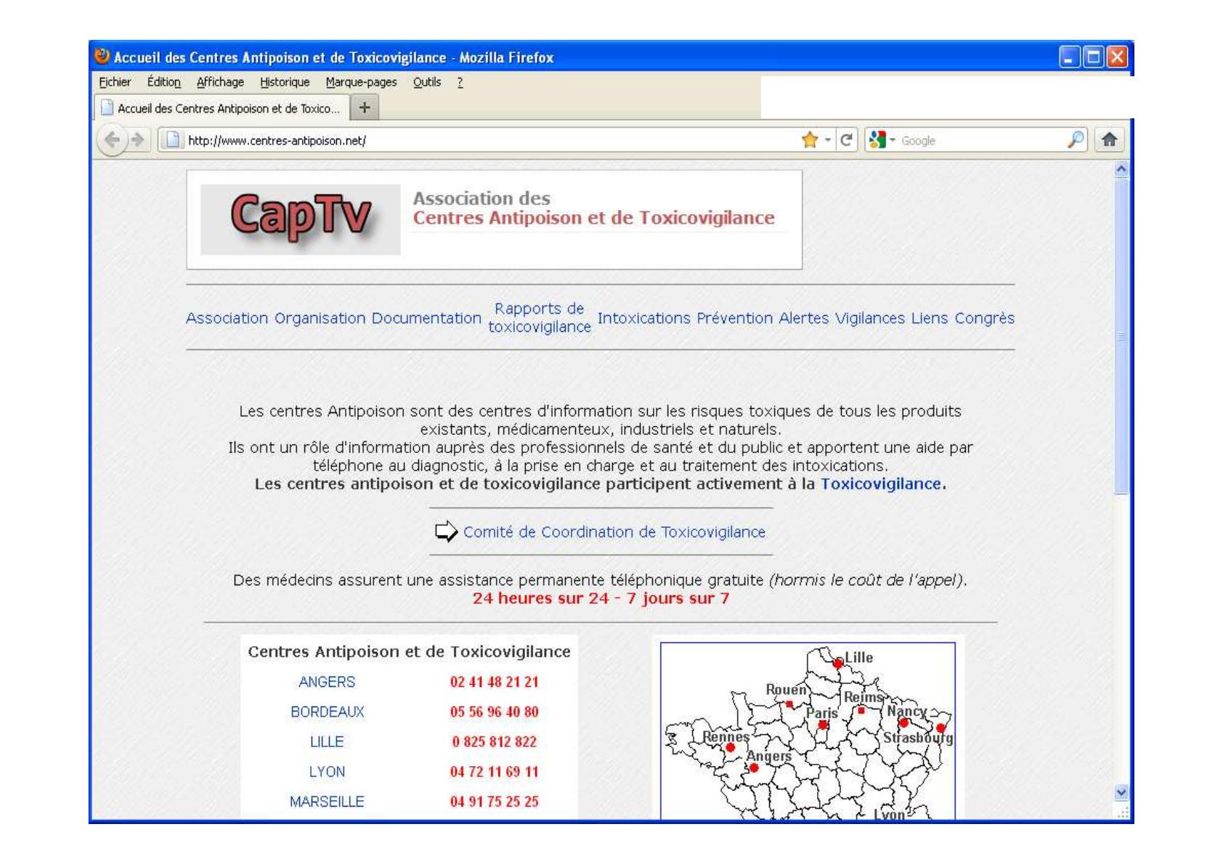Open the Fichier menu
This screenshot has height=864, width=1223.
pos(115,82)
